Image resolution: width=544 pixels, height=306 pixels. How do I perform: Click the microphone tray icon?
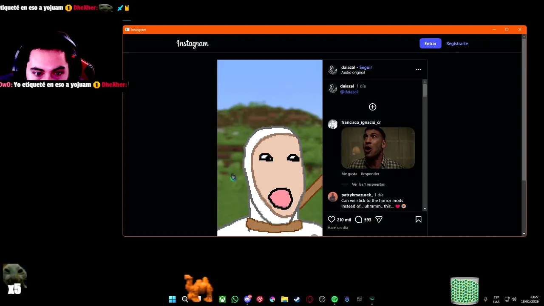[485, 299]
